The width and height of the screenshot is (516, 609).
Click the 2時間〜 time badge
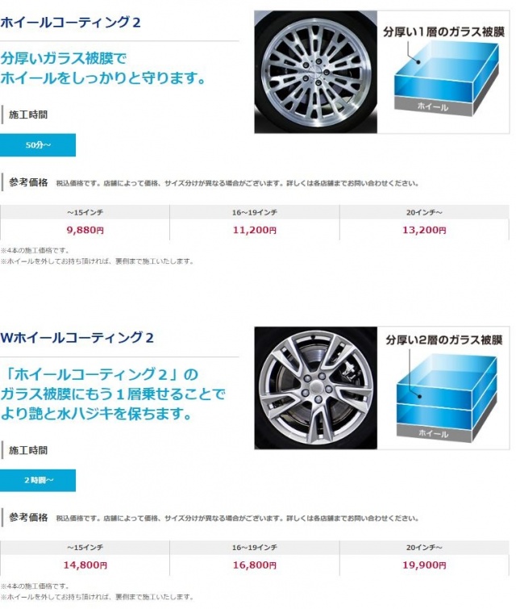38,481
